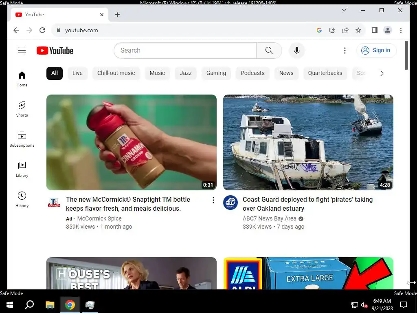The height and width of the screenshot is (313, 417).
Task: Reload the page with refresh icon
Action: [x=42, y=30]
